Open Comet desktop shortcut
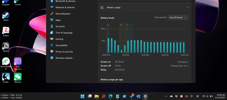The image size is (227, 100). click(18, 3)
